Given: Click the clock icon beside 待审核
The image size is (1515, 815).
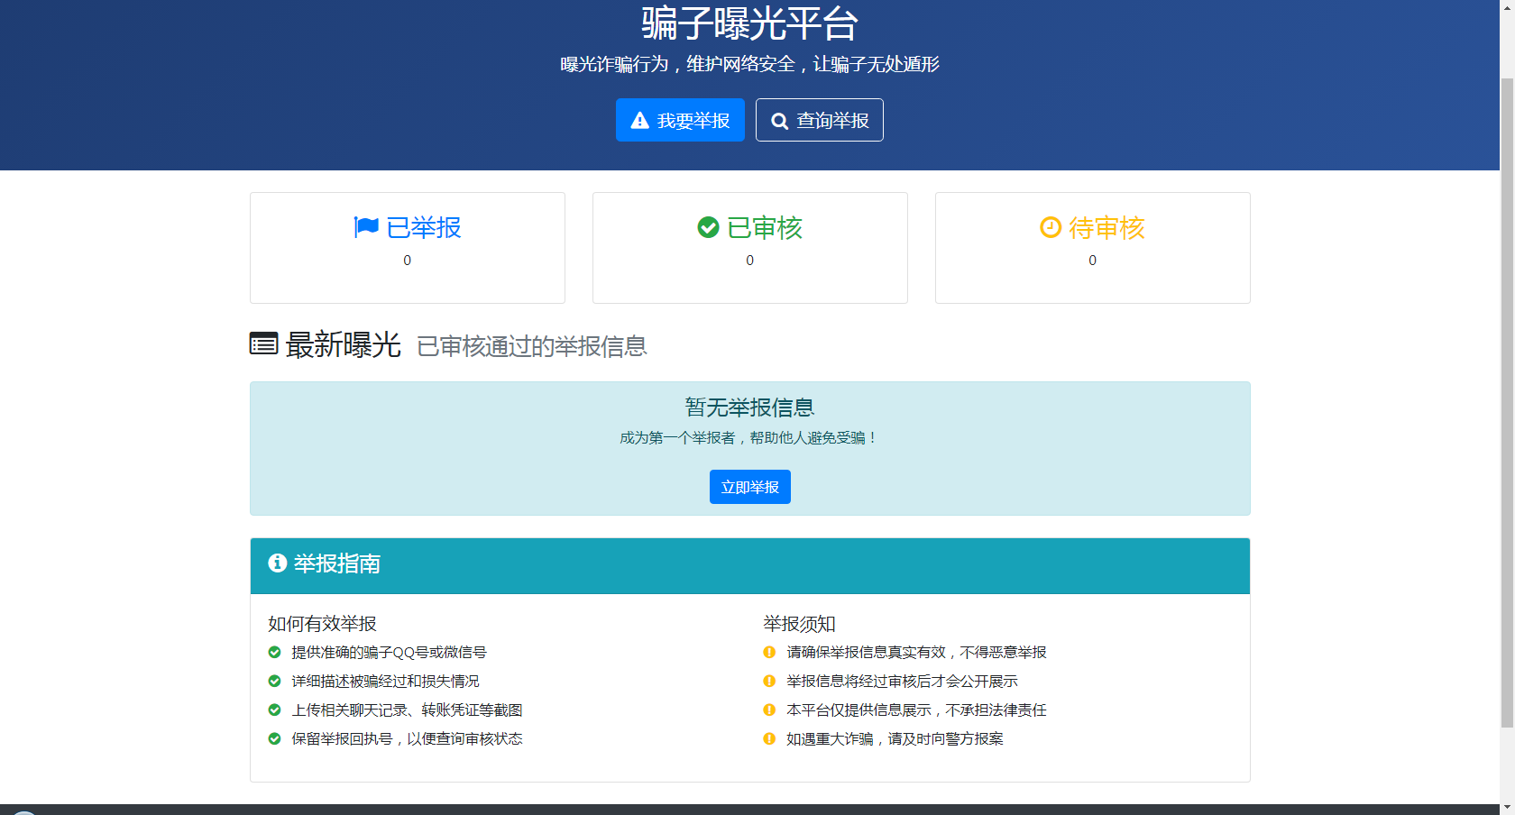Looking at the screenshot, I should point(1051,227).
